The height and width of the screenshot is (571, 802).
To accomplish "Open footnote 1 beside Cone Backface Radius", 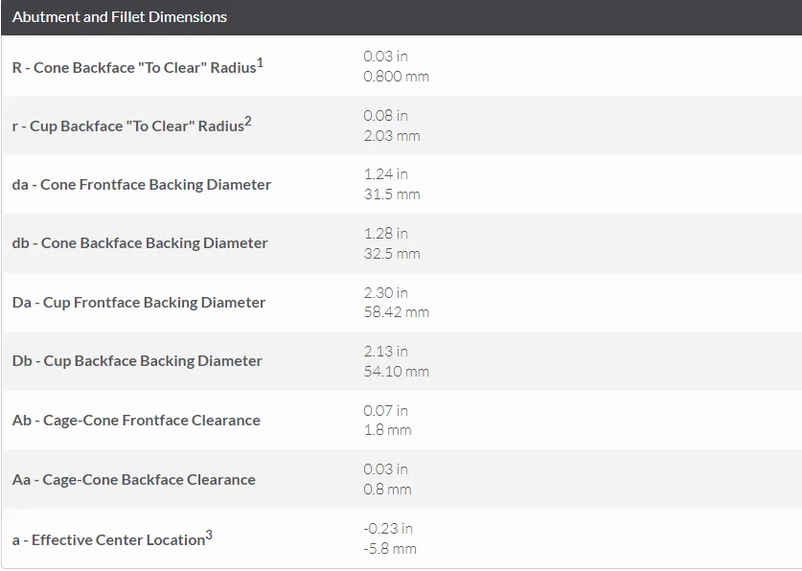I will point(260,63).
